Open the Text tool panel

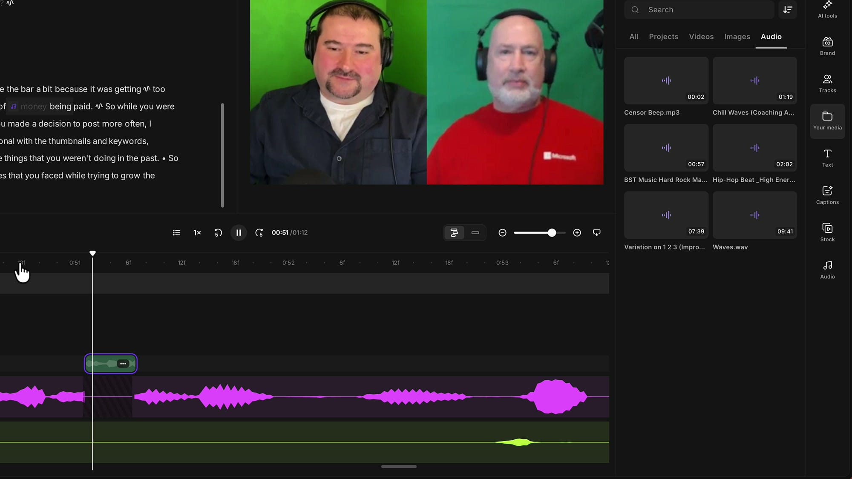click(827, 158)
